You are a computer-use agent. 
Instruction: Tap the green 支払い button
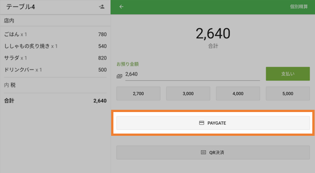click(288, 74)
